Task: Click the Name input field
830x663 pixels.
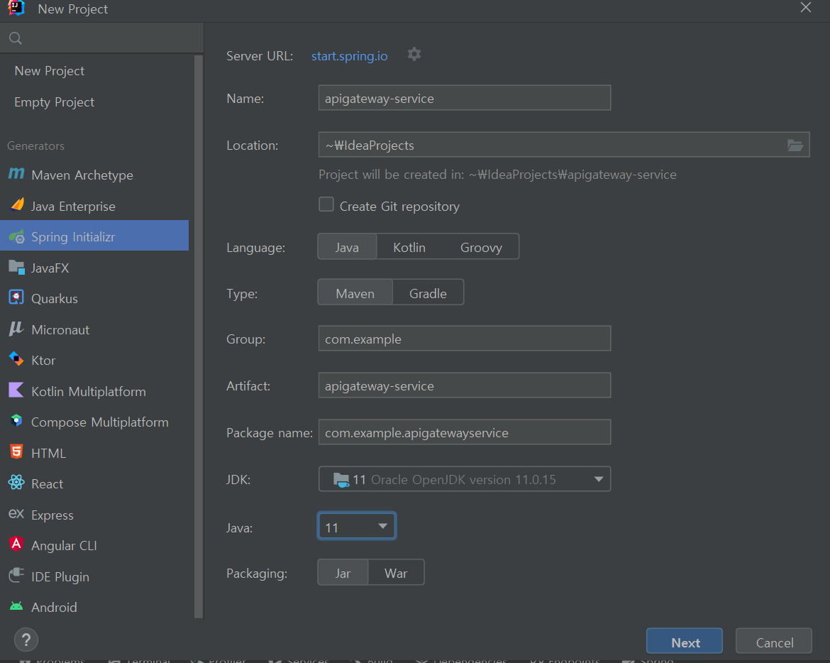Action: click(x=464, y=98)
